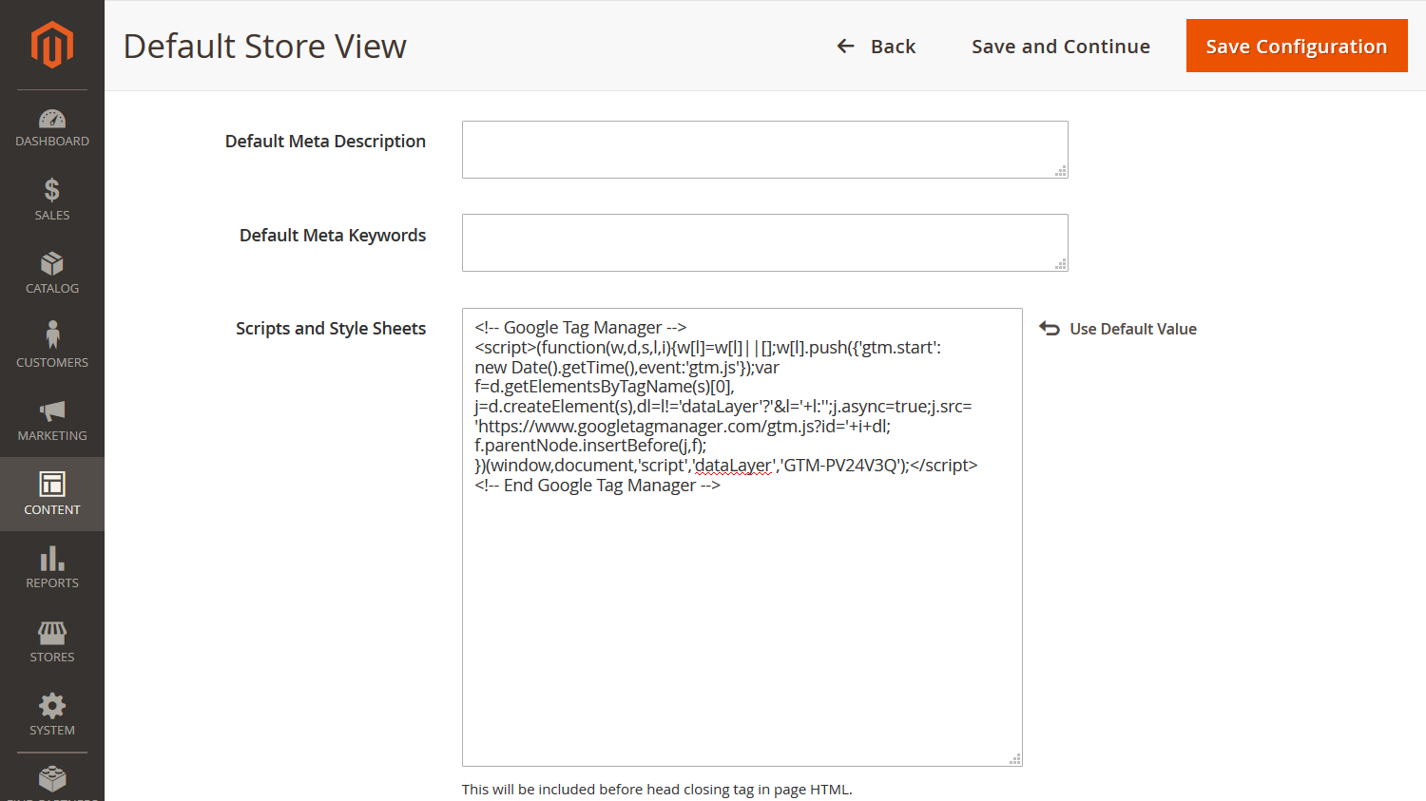This screenshot has height=801, width=1426.
Task: Click the Scripts and Style Sheets label
Action: (331, 329)
